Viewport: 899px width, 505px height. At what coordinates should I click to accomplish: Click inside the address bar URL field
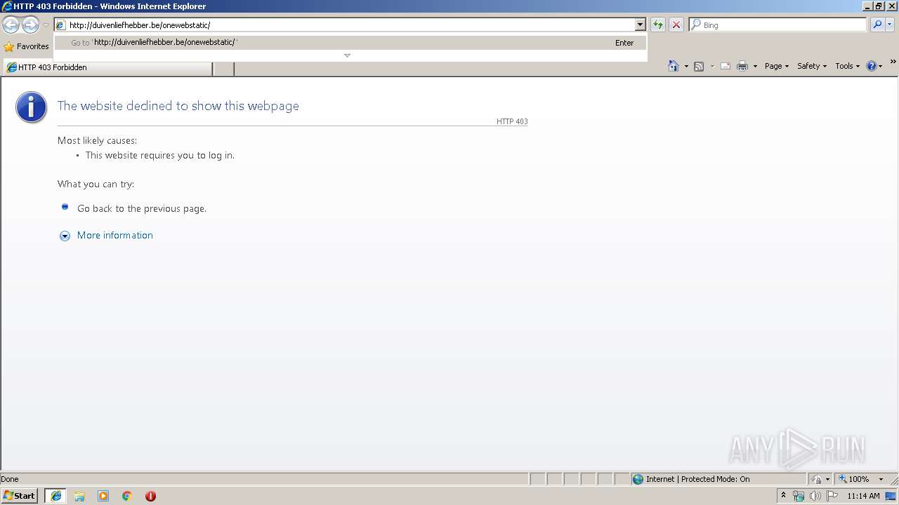pos(351,25)
